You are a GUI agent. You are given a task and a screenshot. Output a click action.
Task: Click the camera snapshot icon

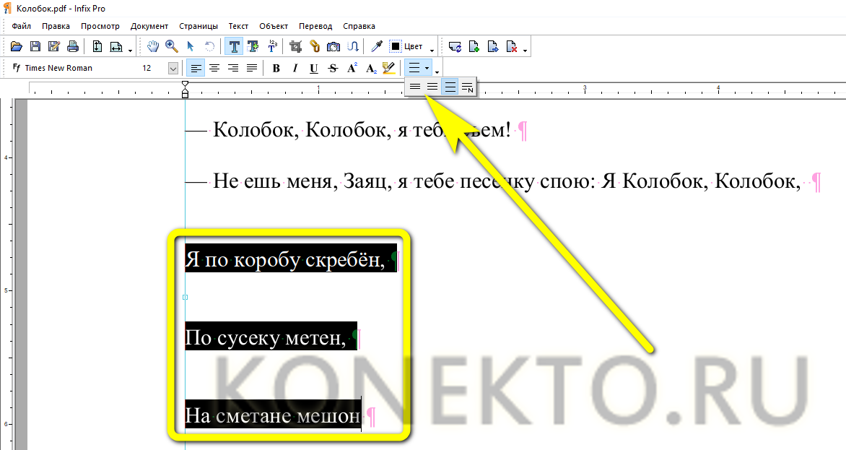[x=333, y=46]
